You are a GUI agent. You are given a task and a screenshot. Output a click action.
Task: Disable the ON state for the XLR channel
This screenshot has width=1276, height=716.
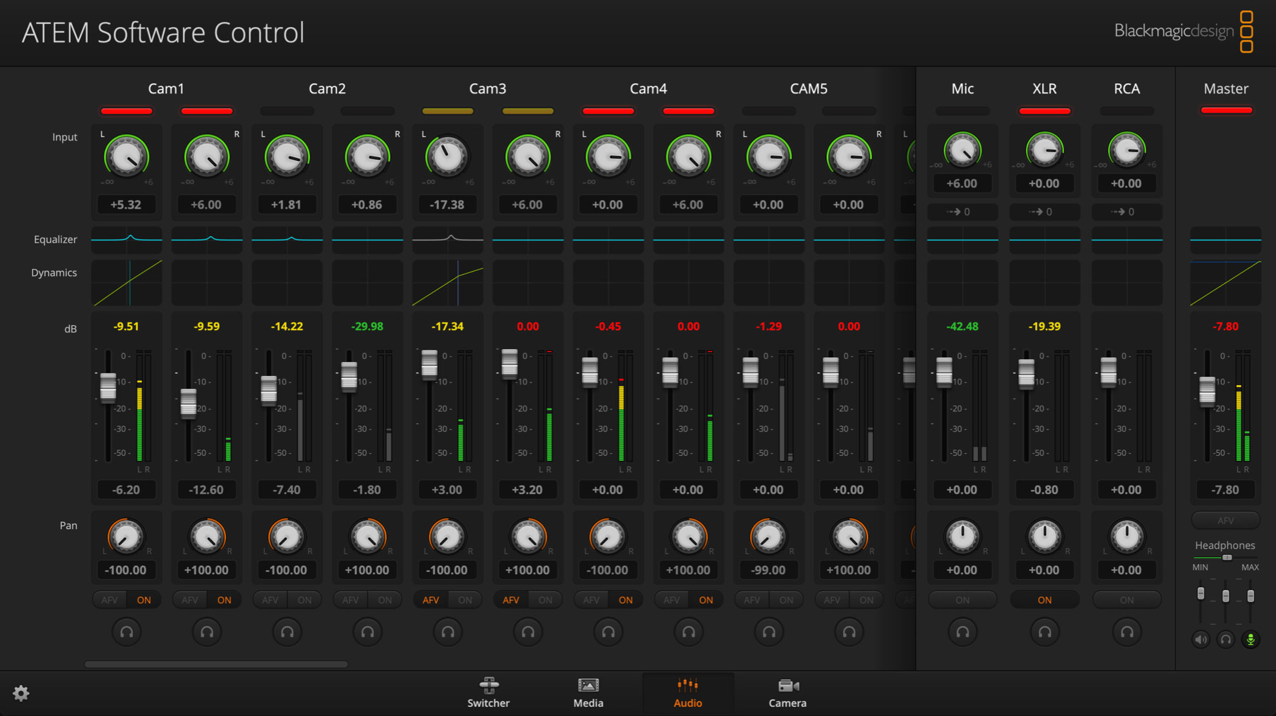tap(1044, 599)
